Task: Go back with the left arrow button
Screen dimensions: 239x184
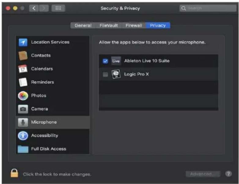Action: click(34, 8)
